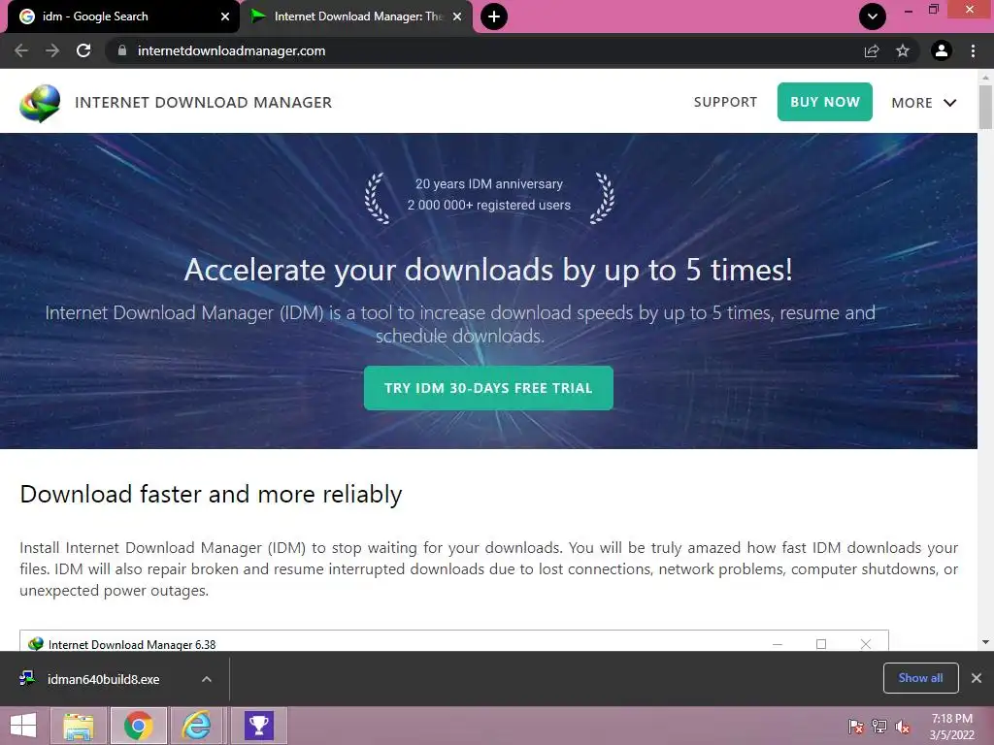Reload the current page
Viewport: 994px width, 745px height.
83,50
